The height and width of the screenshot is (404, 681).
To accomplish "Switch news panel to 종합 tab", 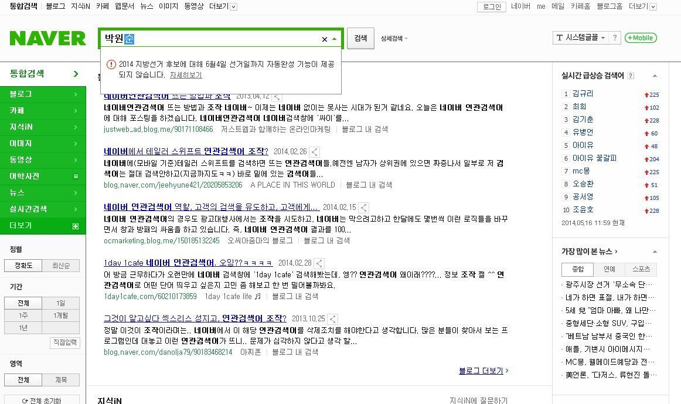I will pos(578,269).
